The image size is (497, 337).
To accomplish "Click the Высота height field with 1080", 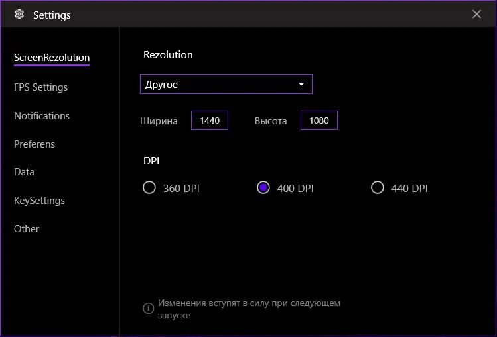I will pyautogui.click(x=319, y=120).
